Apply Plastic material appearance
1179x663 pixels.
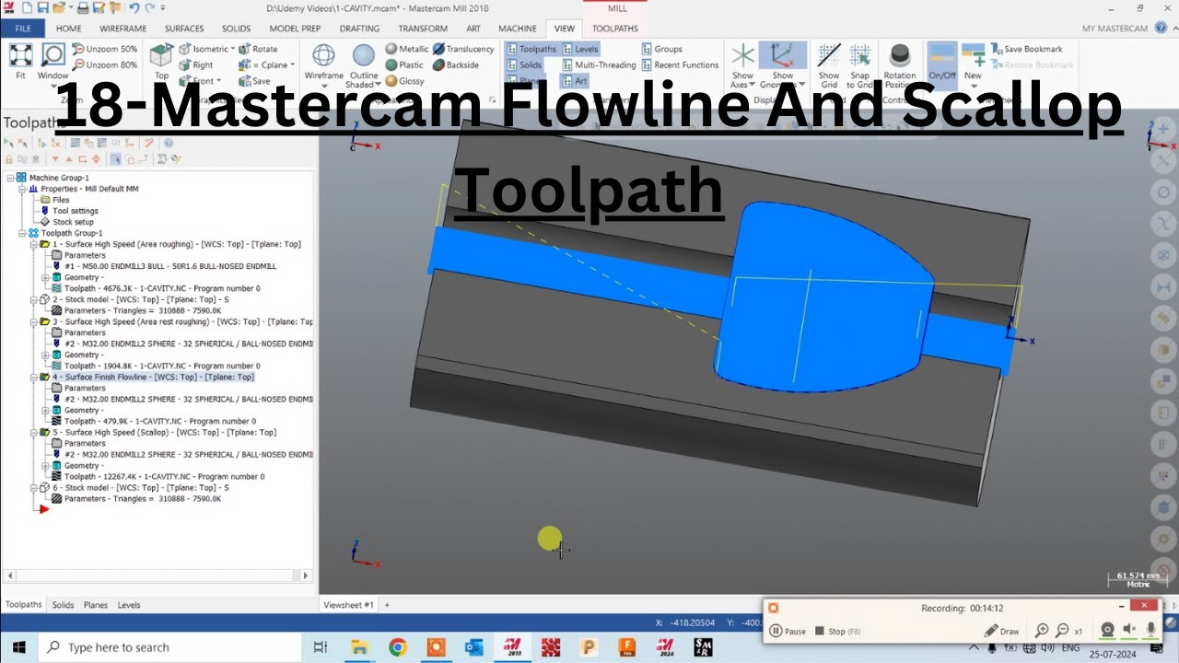pyautogui.click(x=404, y=65)
